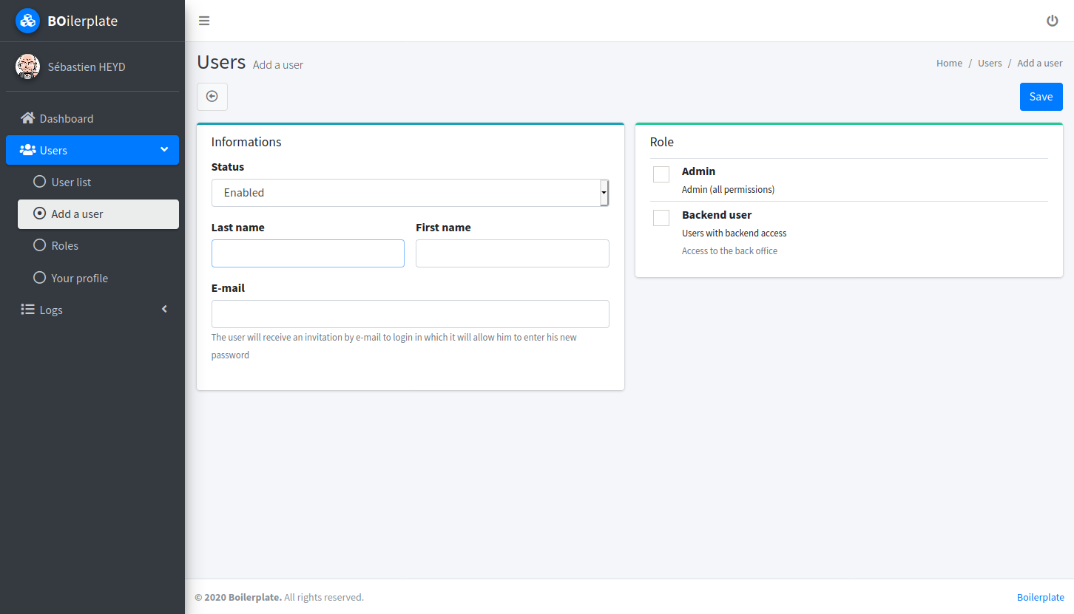Open the Status dropdown
Image resolution: width=1074 pixels, height=614 pixels.
(x=410, y=193)
